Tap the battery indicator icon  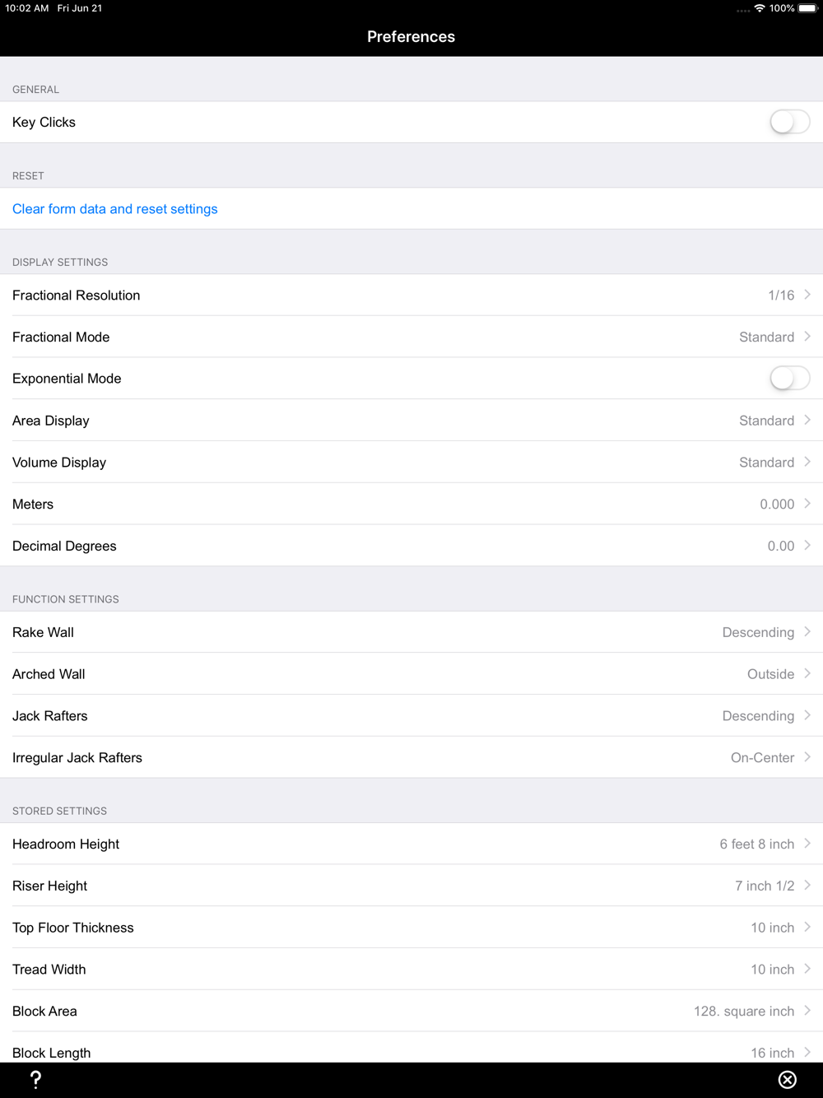pyautogui.click(x=808, y=8)
